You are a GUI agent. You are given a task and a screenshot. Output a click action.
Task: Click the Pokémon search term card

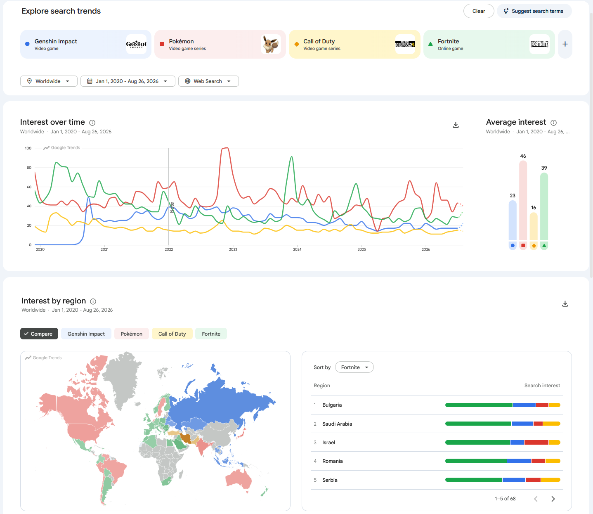pos(220,44)
